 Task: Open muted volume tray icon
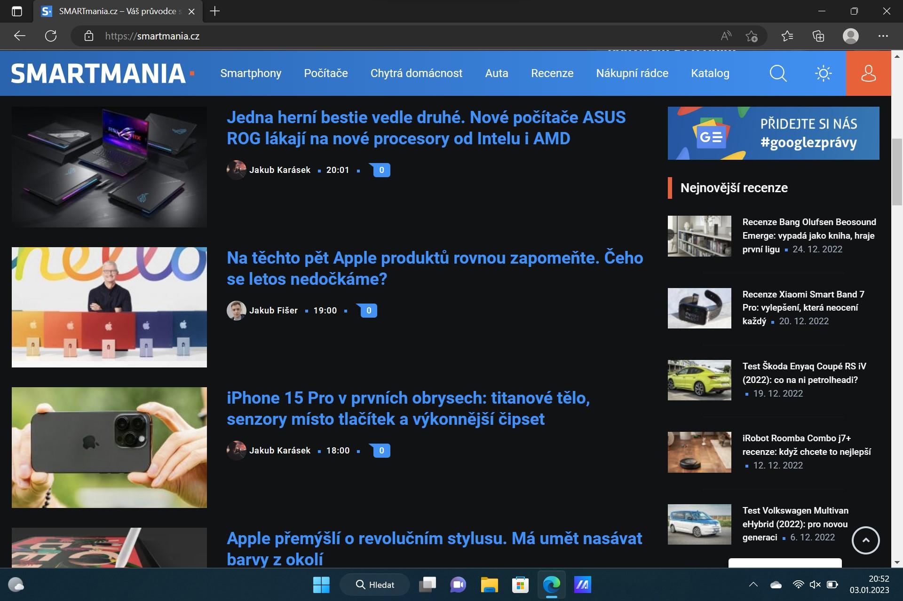(x=815, y=585)
